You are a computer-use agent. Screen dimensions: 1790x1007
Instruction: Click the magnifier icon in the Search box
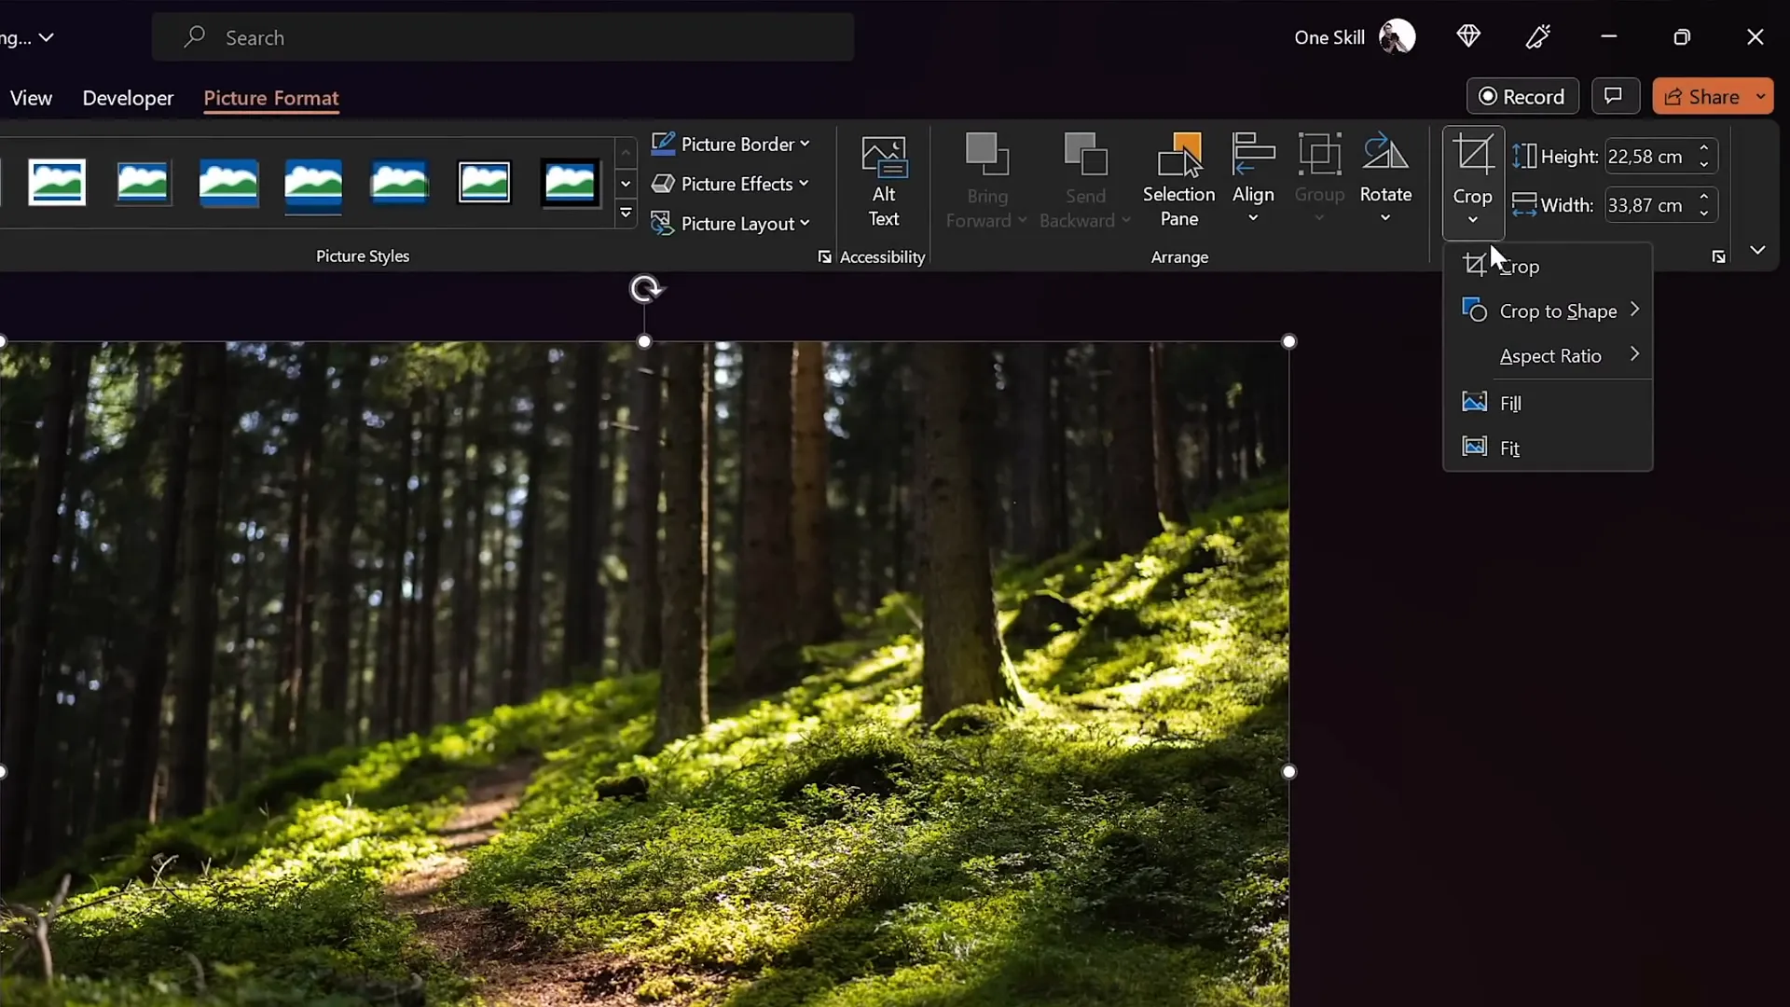(x=194, y=36)
